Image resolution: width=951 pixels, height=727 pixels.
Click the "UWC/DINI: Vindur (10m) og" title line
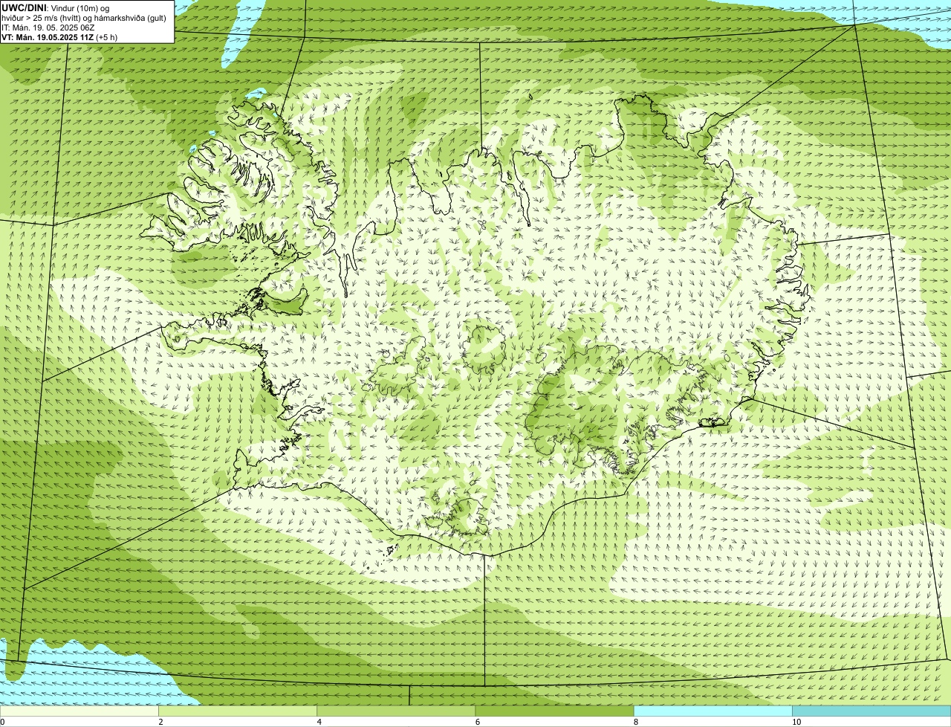[56, 8]
